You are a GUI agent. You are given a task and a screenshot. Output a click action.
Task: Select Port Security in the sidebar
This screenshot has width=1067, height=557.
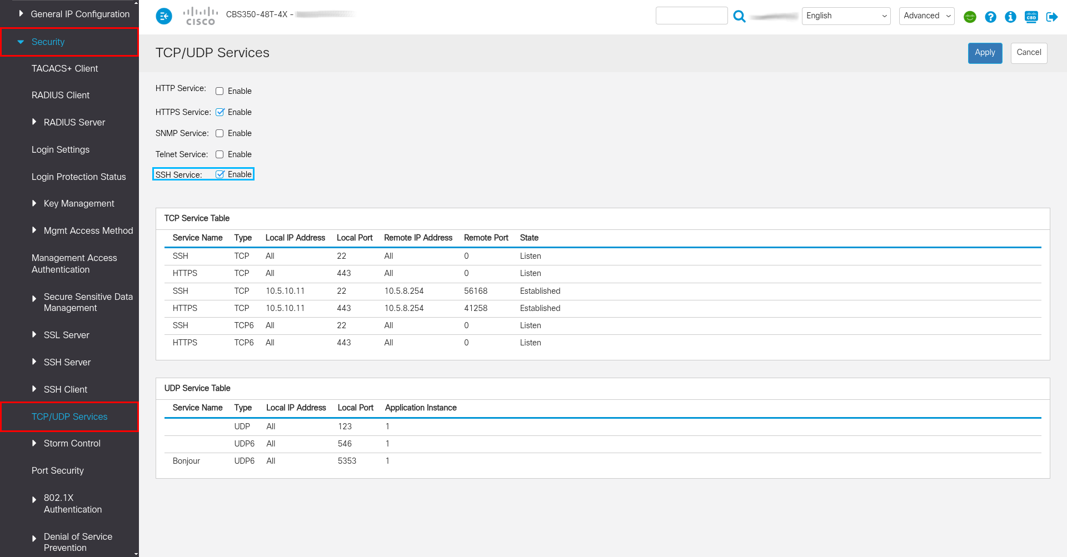[x=58, y=470]
